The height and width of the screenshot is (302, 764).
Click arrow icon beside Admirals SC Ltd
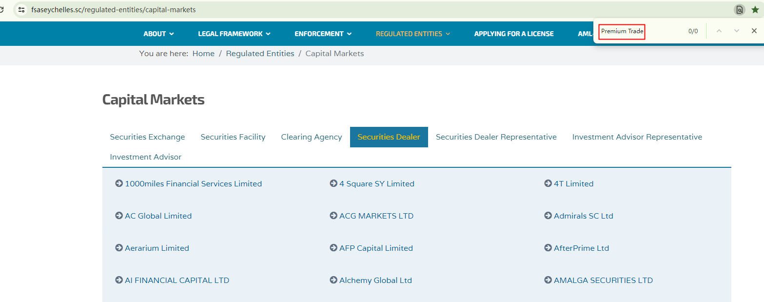(x=548, y=216)
